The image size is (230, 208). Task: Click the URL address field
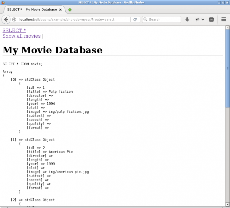74,19
